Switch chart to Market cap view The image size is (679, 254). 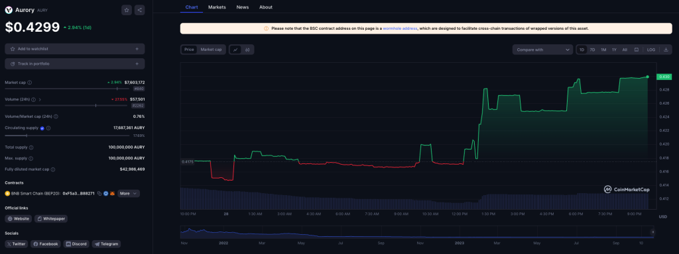click(x=211, y=50)
